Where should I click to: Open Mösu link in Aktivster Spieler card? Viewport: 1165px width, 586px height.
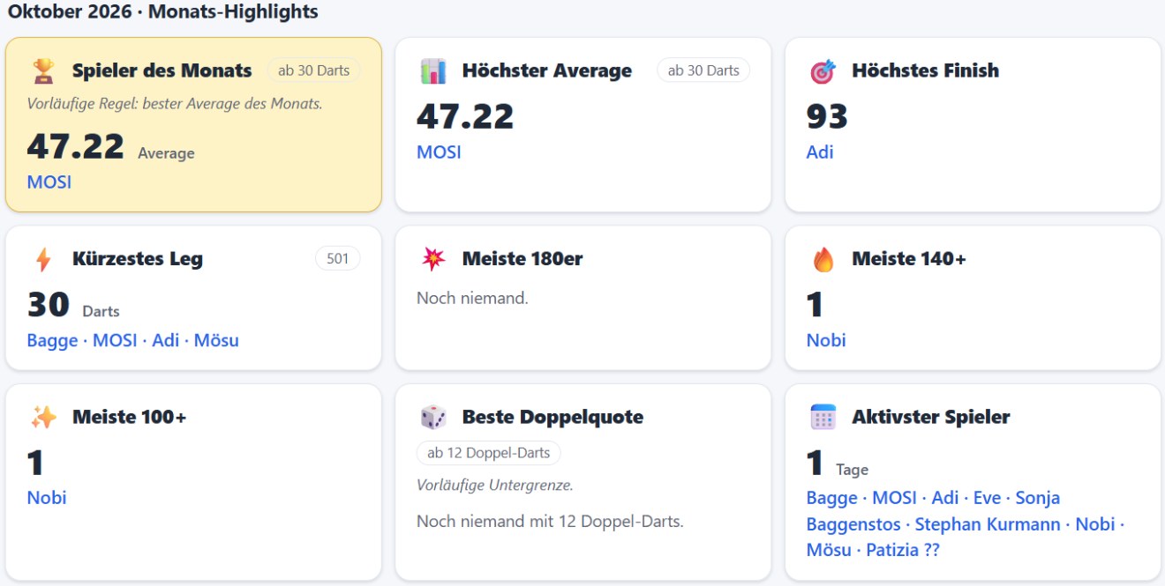[x=829, y=551]
